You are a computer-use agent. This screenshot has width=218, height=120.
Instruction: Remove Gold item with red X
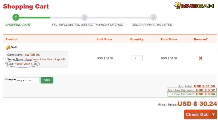click(x=201, y=58)
